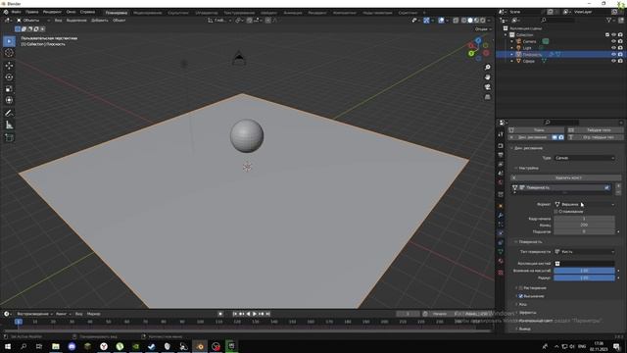Jump to timeline start button
The height and width of the screenshot is (353, 627).
235,314
